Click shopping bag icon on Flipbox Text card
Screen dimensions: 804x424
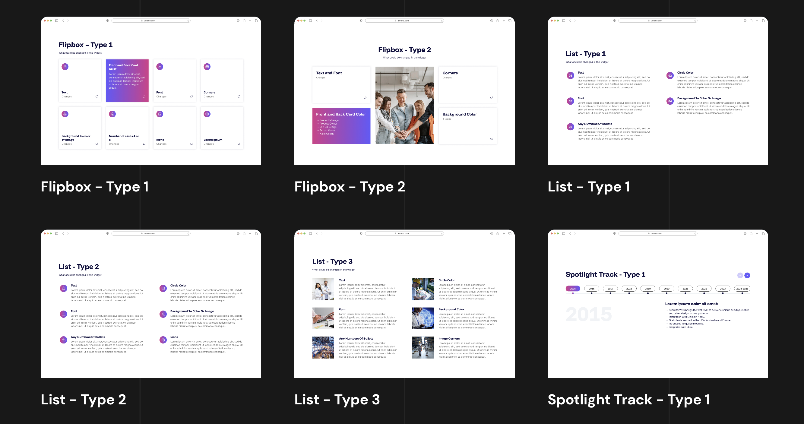pos(65,66)
